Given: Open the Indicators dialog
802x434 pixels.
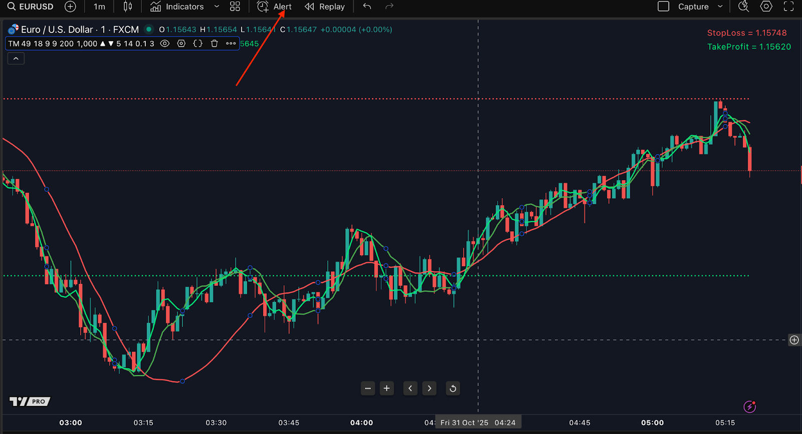Looking at the screenshot, I should pyautogui.click(x=177, y=7).
